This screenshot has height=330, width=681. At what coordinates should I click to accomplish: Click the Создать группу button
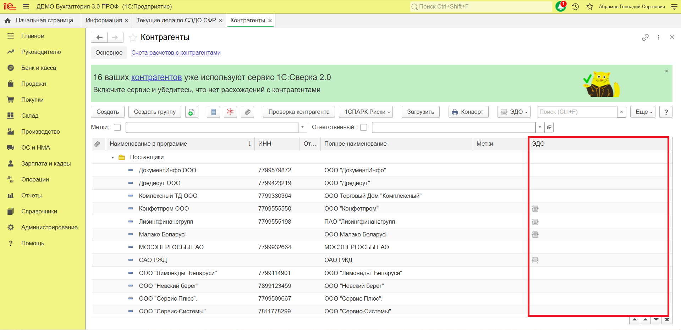coord(155,112)
